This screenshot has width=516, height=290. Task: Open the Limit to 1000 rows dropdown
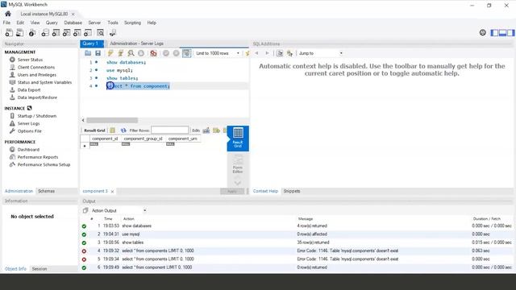coord(218,53)
